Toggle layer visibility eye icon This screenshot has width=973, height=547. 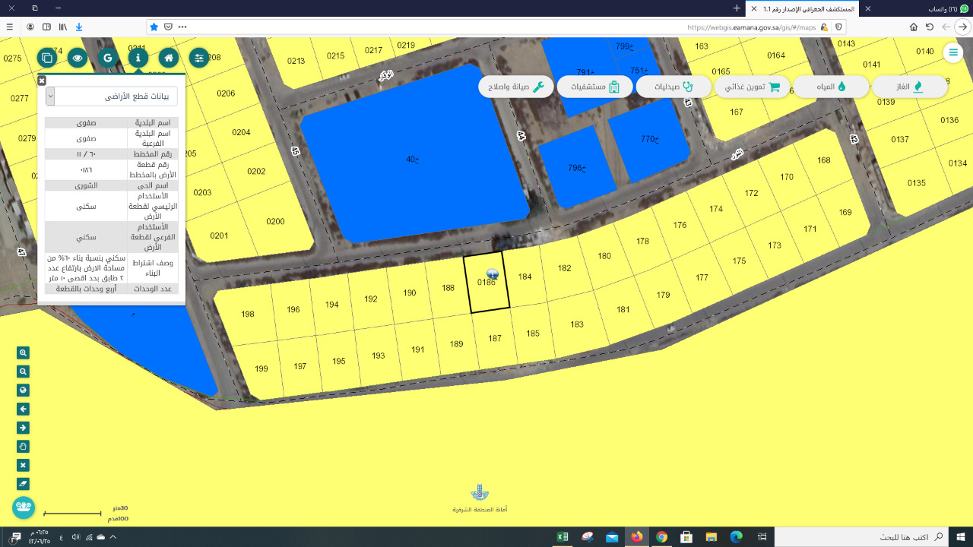tap(78, 58)
